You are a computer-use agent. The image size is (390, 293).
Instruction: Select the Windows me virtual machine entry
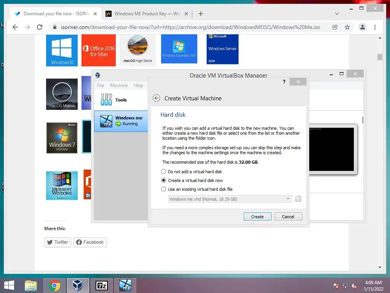pos(121,121)
